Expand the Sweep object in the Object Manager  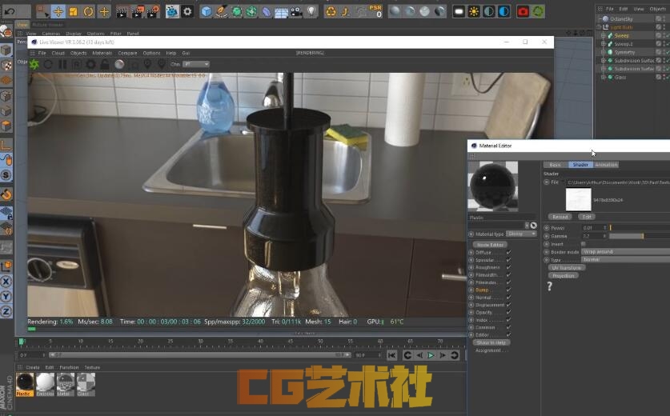pos(604,35)
